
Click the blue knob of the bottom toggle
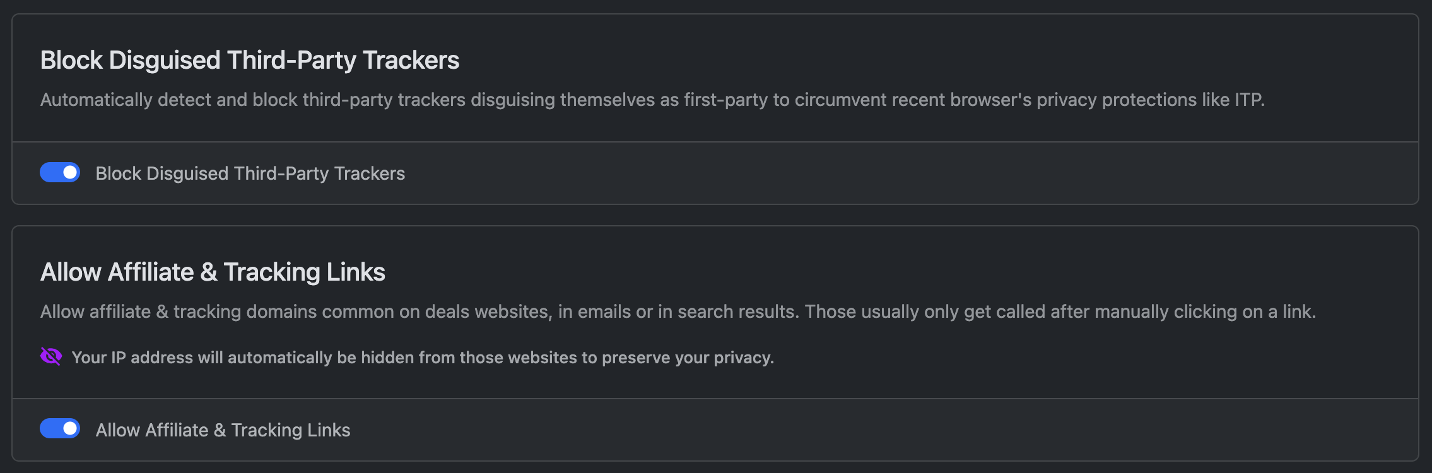69,429
